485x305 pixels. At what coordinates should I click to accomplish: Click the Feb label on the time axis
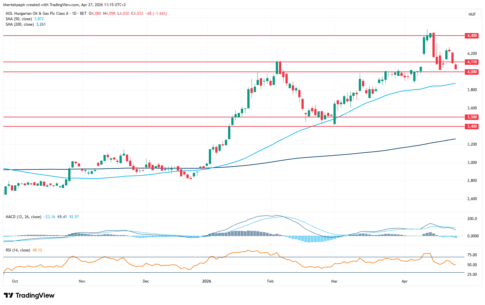tap(270, 281)
